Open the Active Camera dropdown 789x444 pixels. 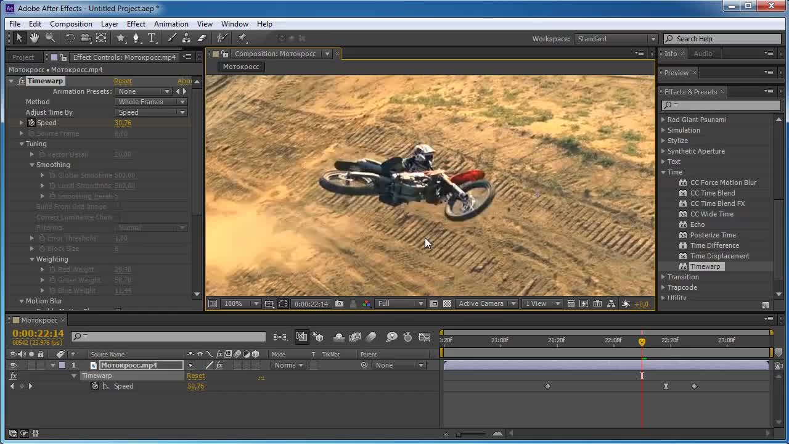486,303
